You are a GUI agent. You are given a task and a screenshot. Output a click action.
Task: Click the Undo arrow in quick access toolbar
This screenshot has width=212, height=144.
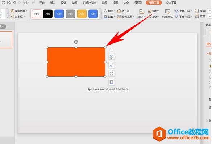14,3
